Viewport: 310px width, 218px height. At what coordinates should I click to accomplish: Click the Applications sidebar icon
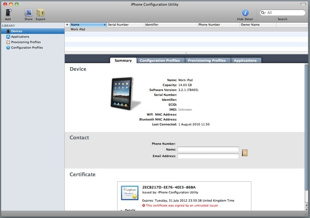tap(8, 37)
